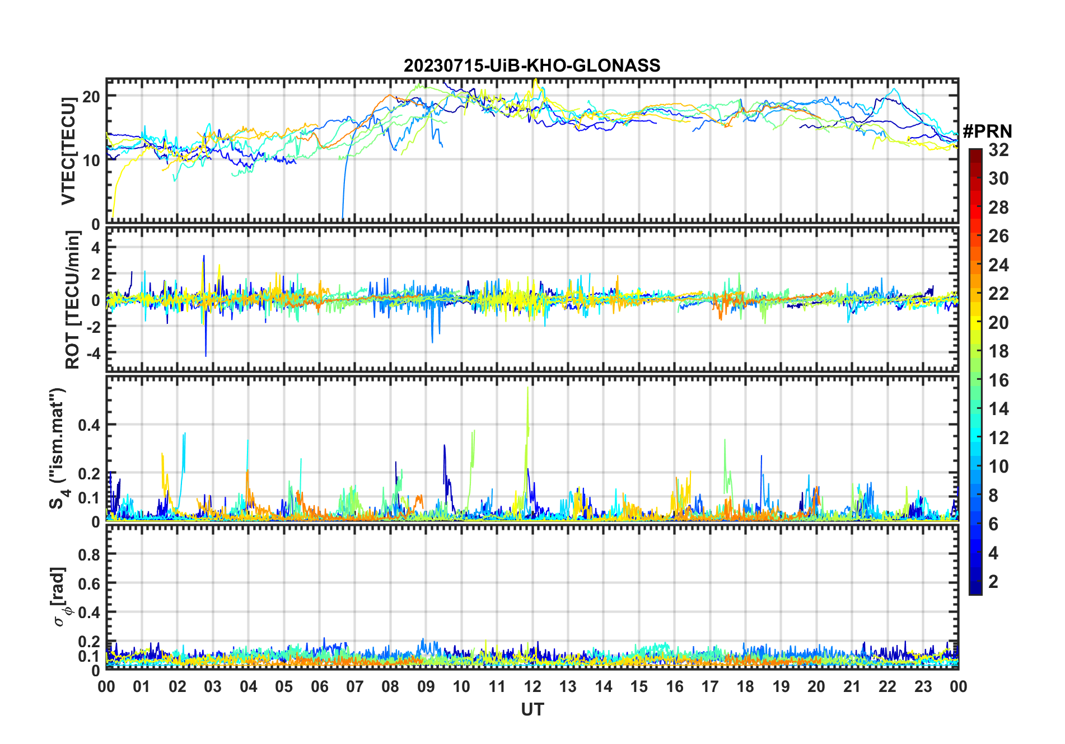Click x-axis hour label "19"

pos(781,686)
